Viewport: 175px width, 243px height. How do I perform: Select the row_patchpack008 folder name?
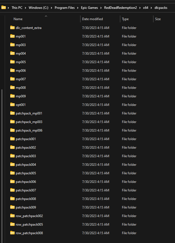pyautogui.click(x=29, y=233)
